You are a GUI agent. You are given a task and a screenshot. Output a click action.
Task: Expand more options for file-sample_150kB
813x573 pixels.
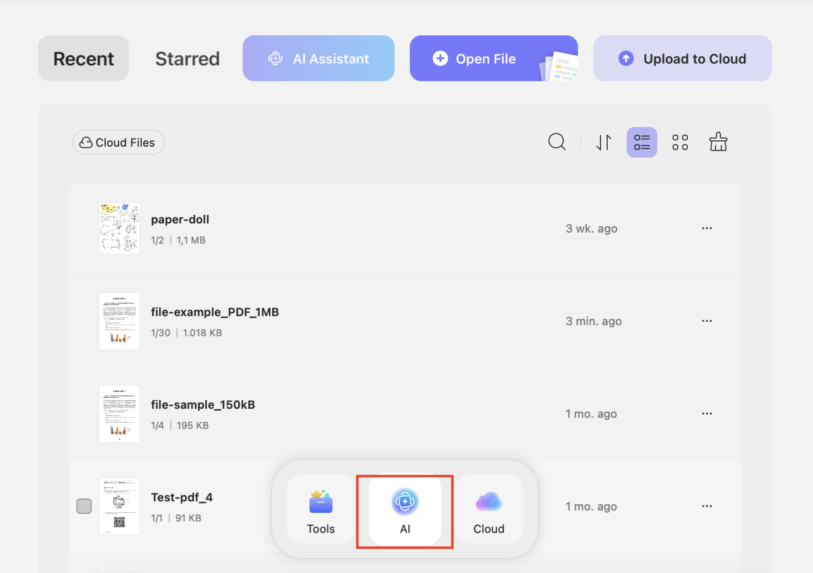point(707,413)
